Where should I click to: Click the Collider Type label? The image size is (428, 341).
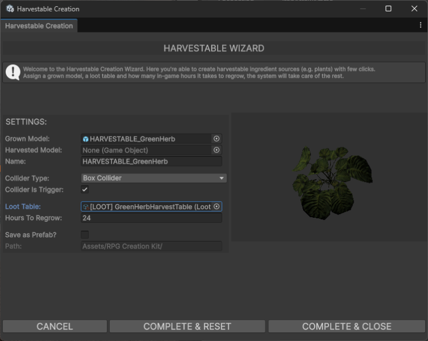27,178
